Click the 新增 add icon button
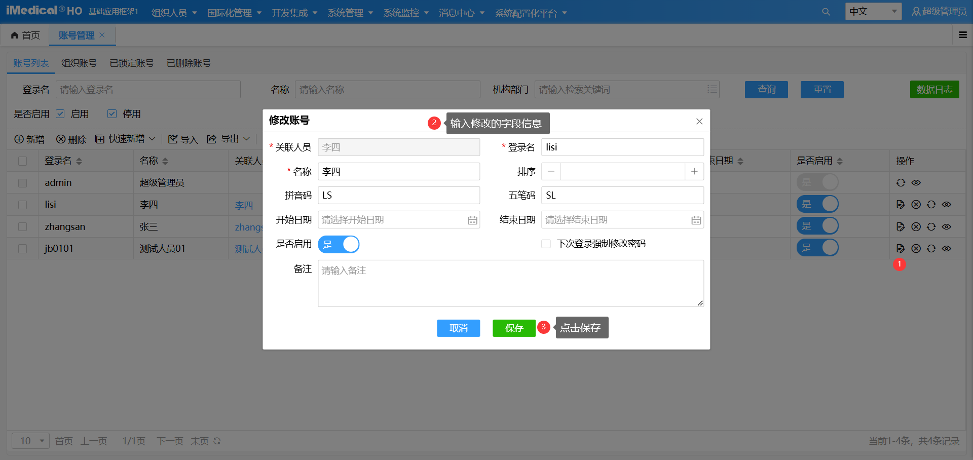 pyautogui.click(x=29, y=139)
